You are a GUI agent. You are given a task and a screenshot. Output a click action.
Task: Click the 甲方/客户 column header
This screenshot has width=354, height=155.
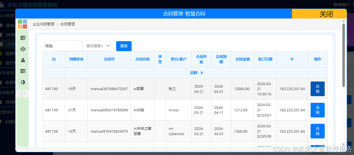[x=179, y=59]
